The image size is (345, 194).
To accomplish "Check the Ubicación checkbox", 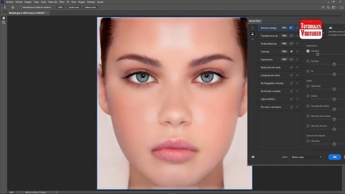I will [x=308, y=141].
